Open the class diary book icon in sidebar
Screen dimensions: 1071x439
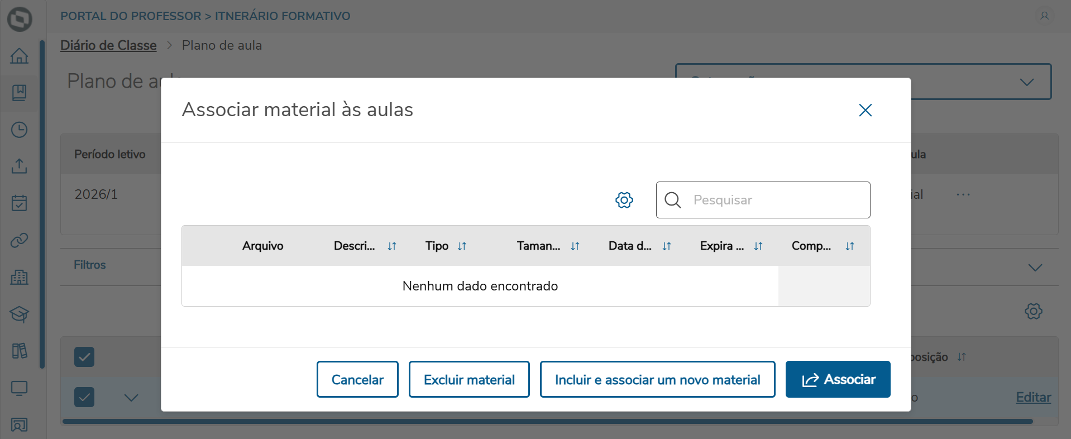point(20,93)
